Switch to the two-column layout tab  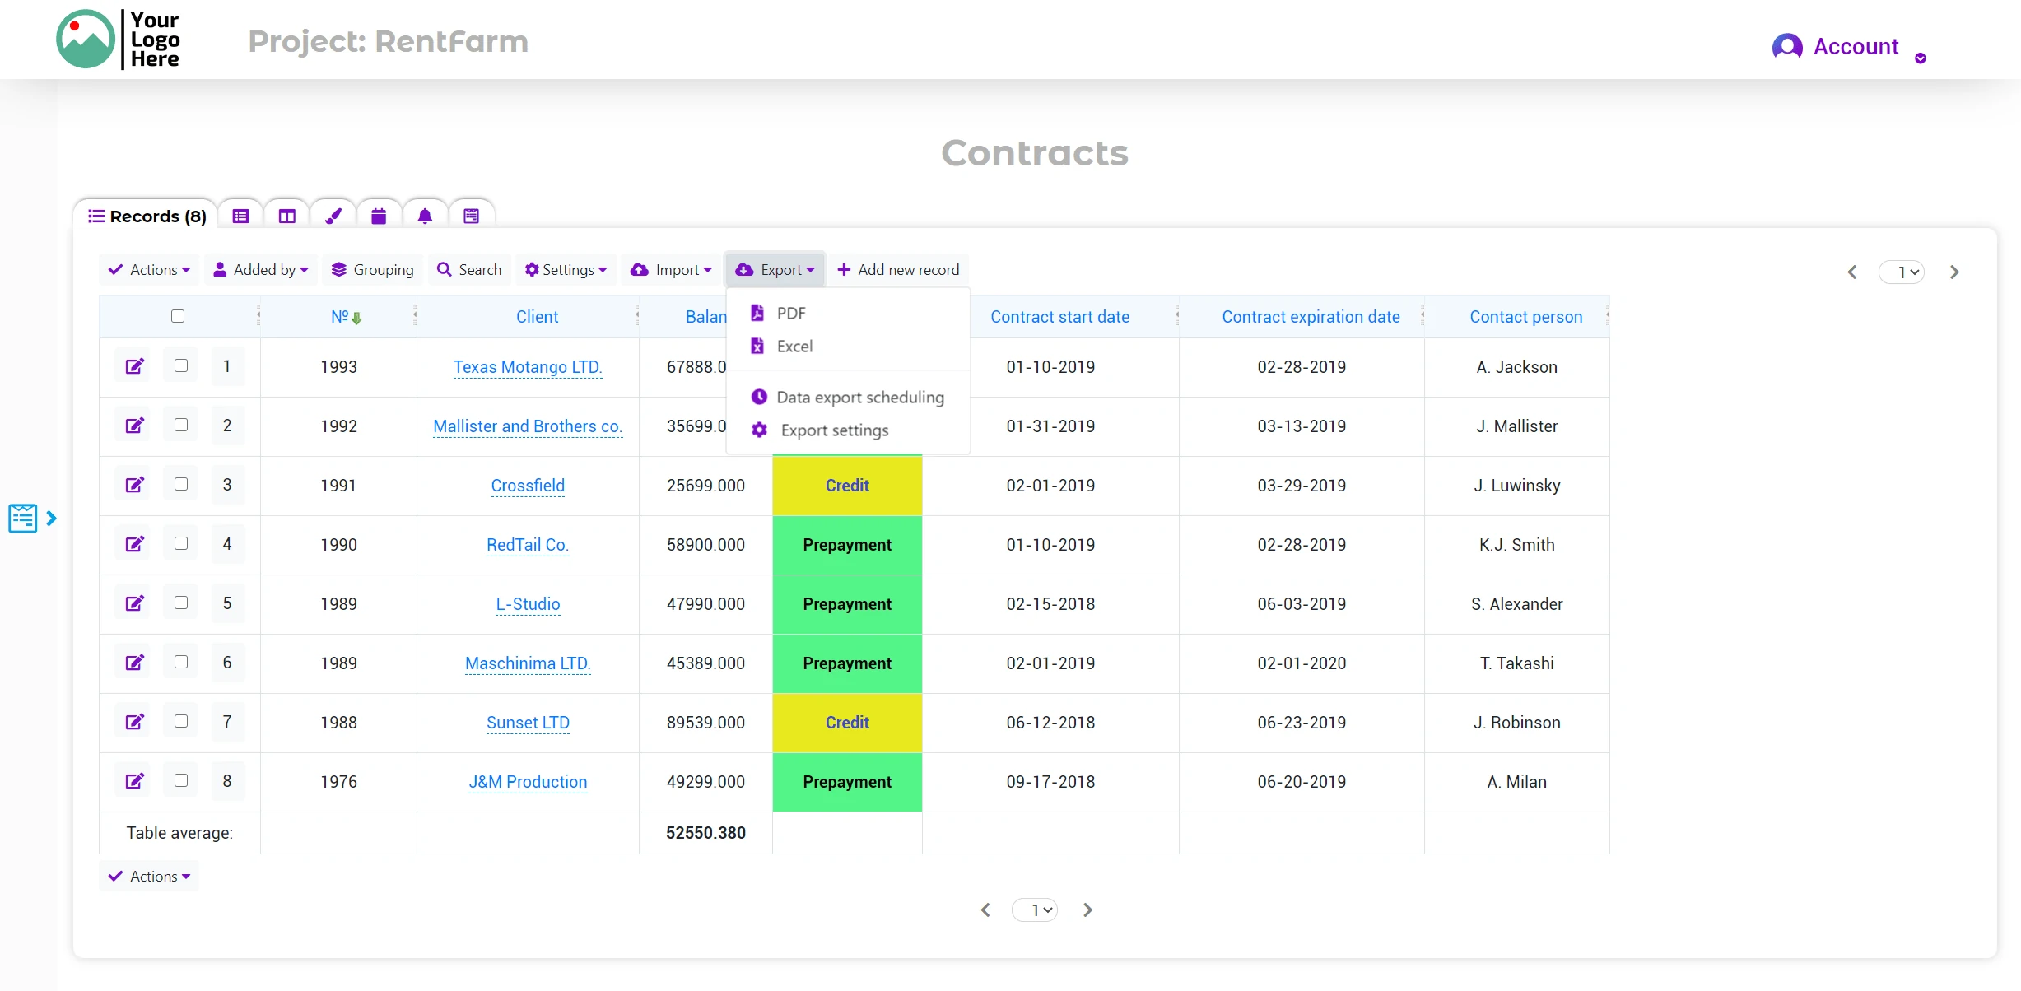(286, 216)
